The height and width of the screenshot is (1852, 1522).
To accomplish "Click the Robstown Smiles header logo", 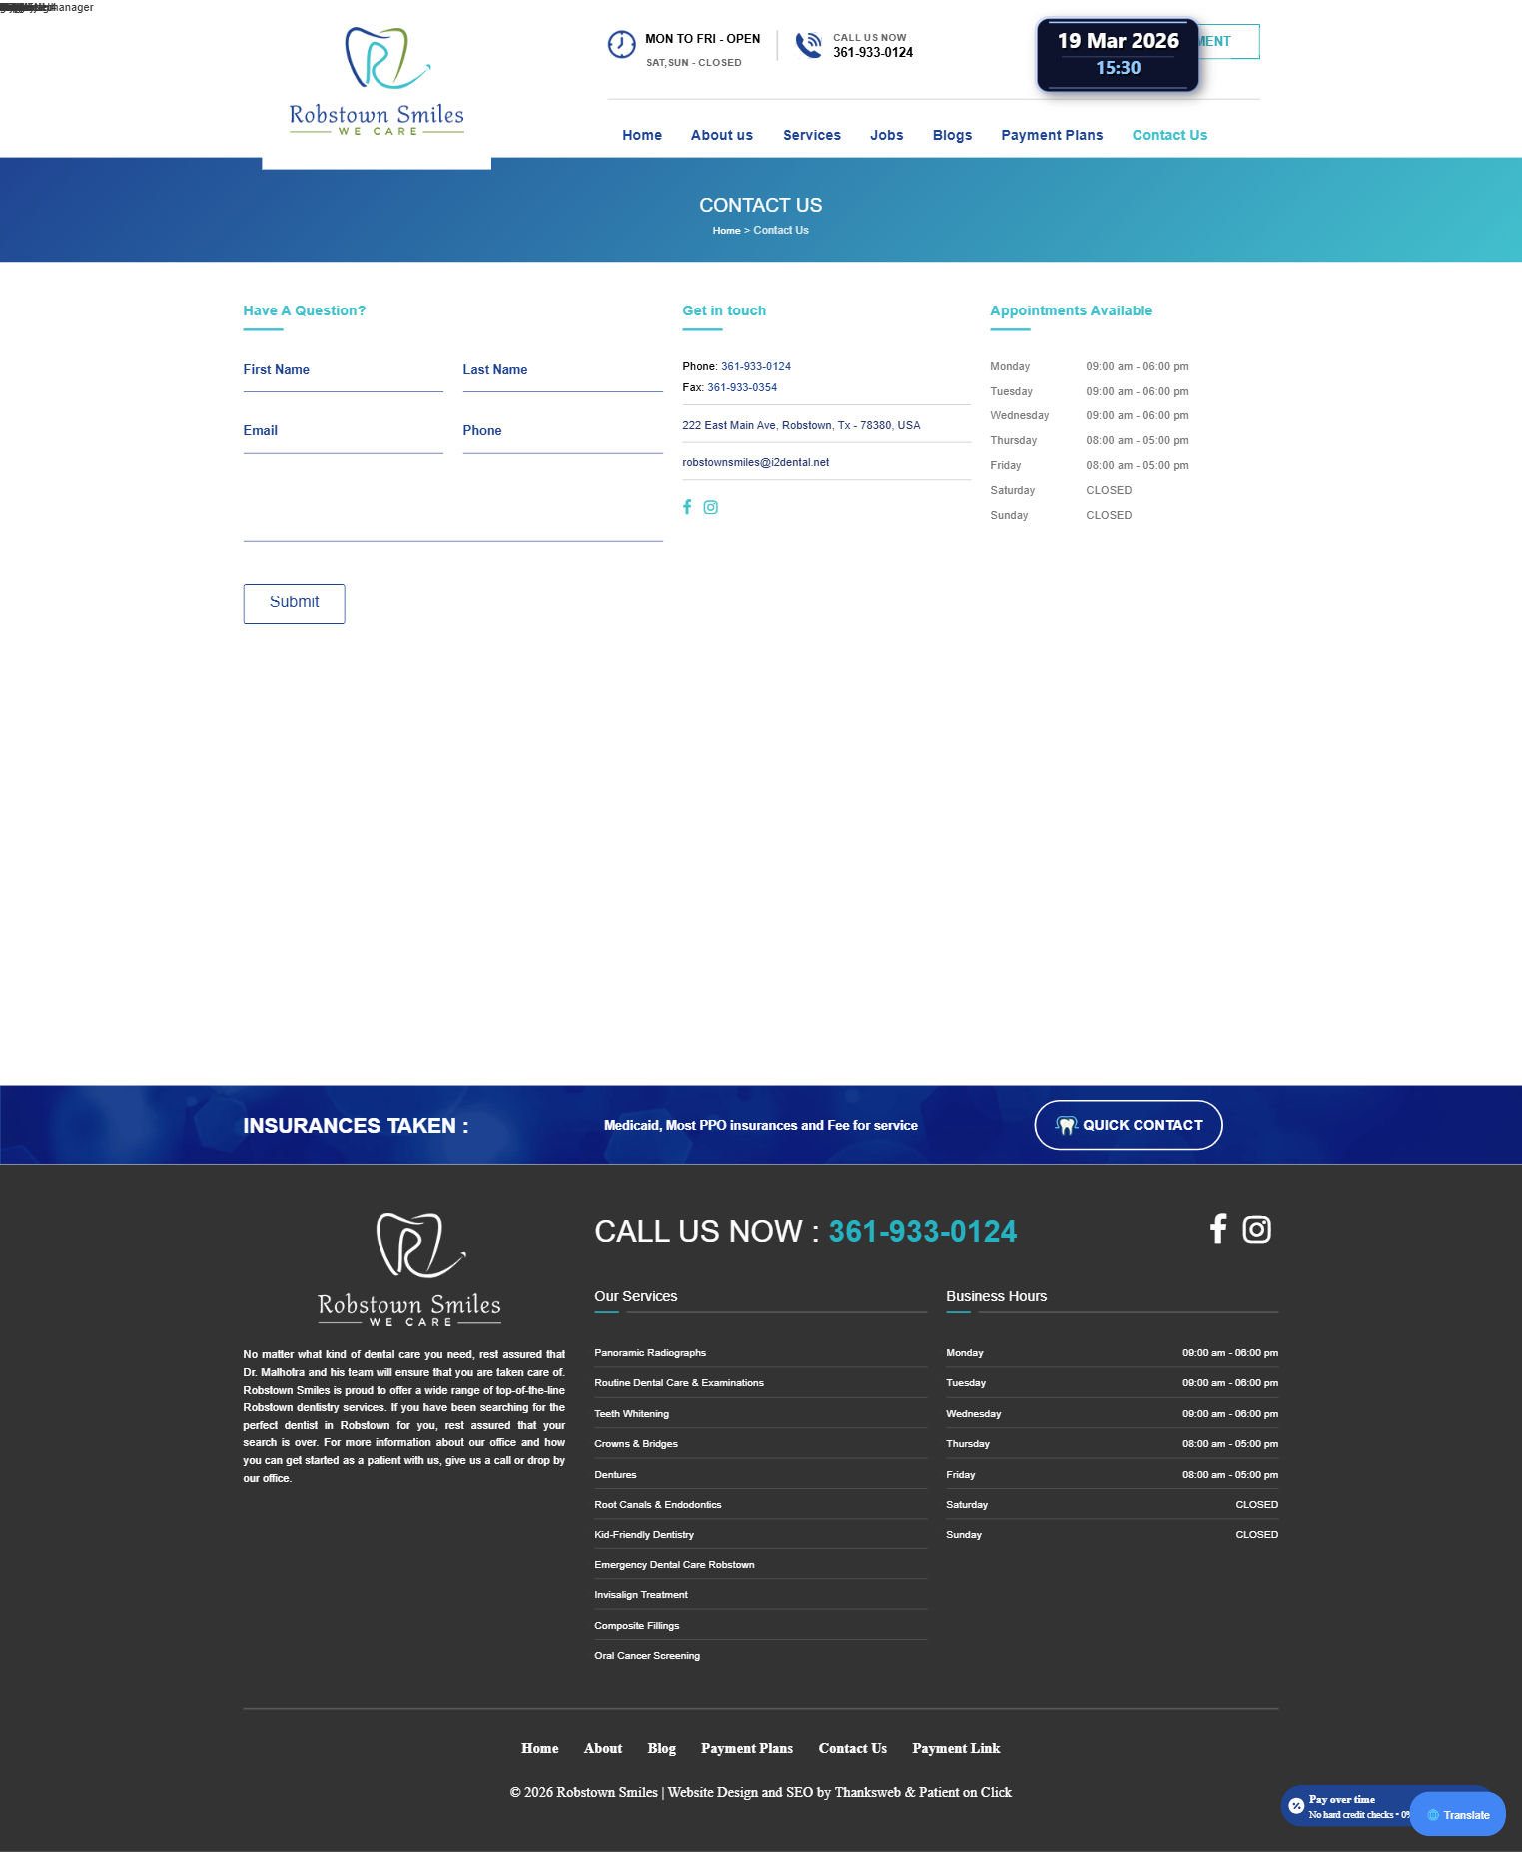I will (377, 82).
